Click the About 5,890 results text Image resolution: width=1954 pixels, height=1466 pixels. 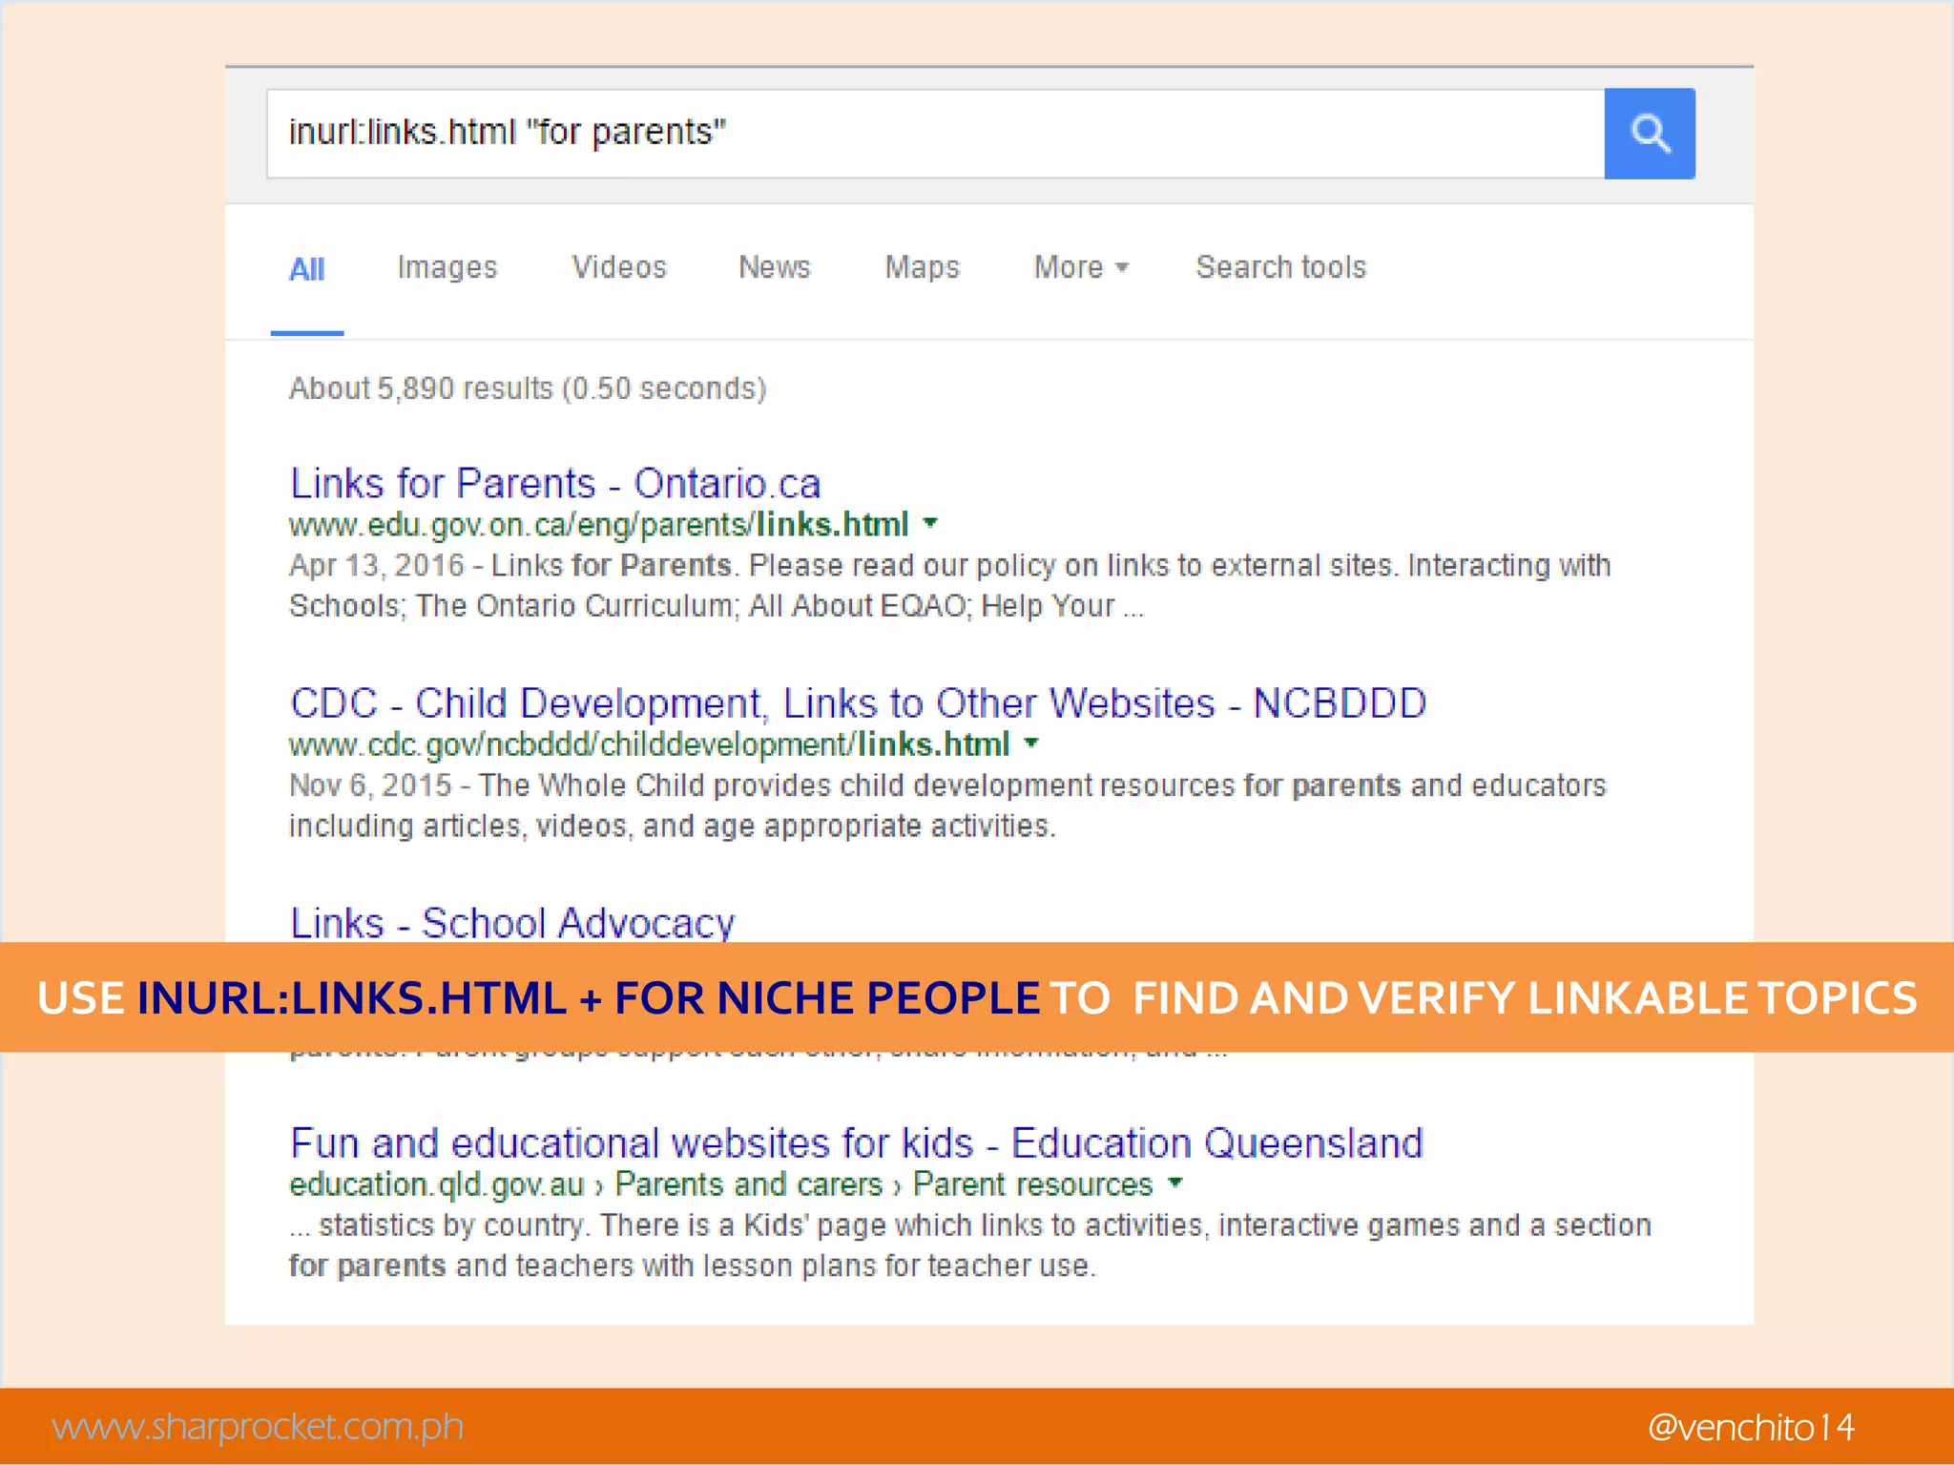pyautogui.click(x=528, y=388)
